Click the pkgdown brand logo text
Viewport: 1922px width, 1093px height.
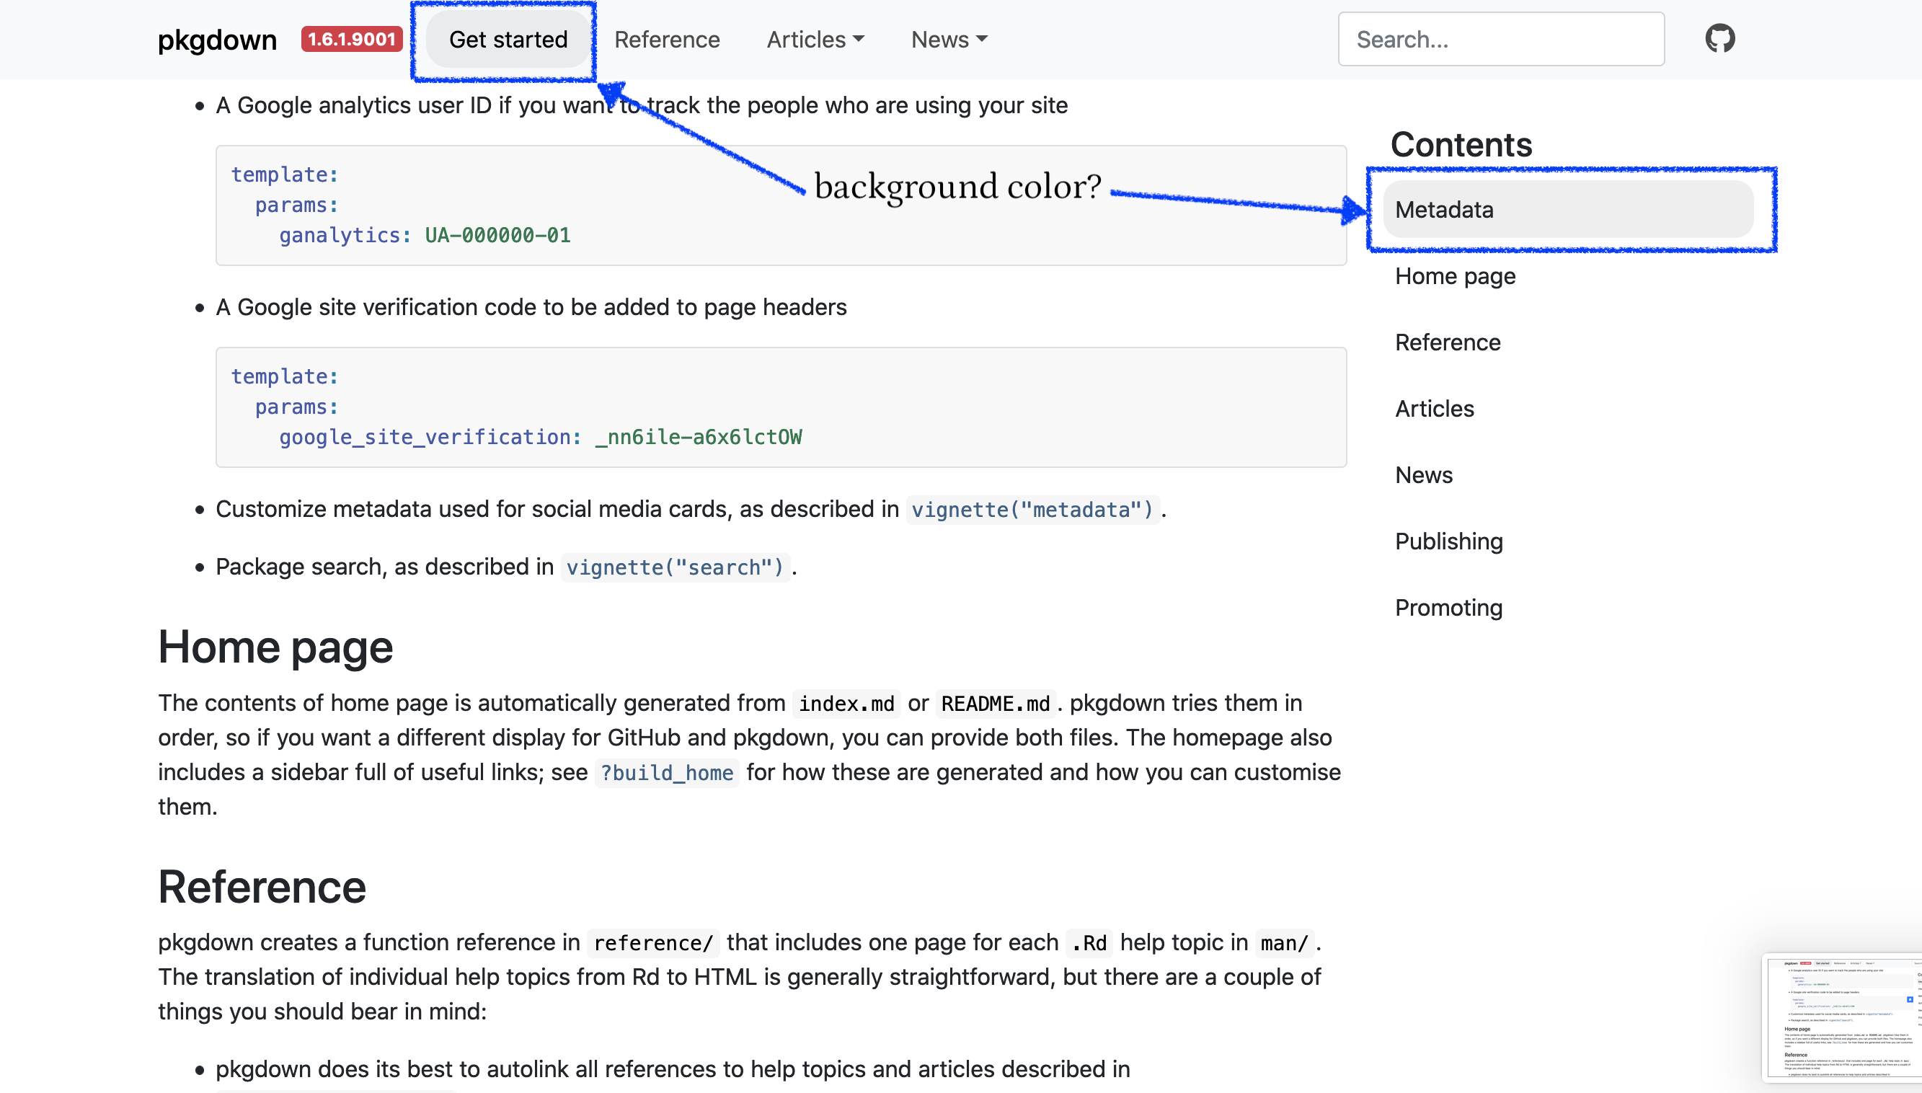(x=217, y=40)
